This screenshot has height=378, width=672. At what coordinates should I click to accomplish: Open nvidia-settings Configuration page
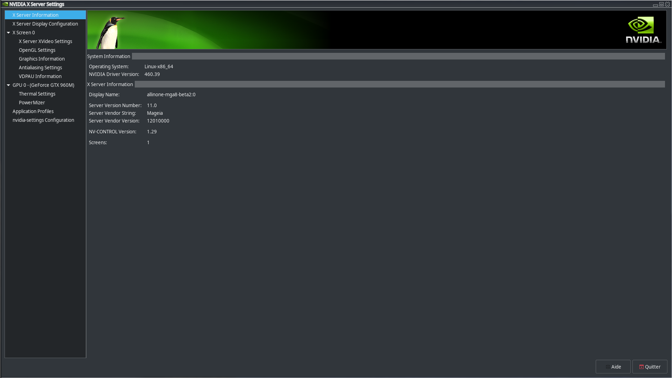(43, 120)
